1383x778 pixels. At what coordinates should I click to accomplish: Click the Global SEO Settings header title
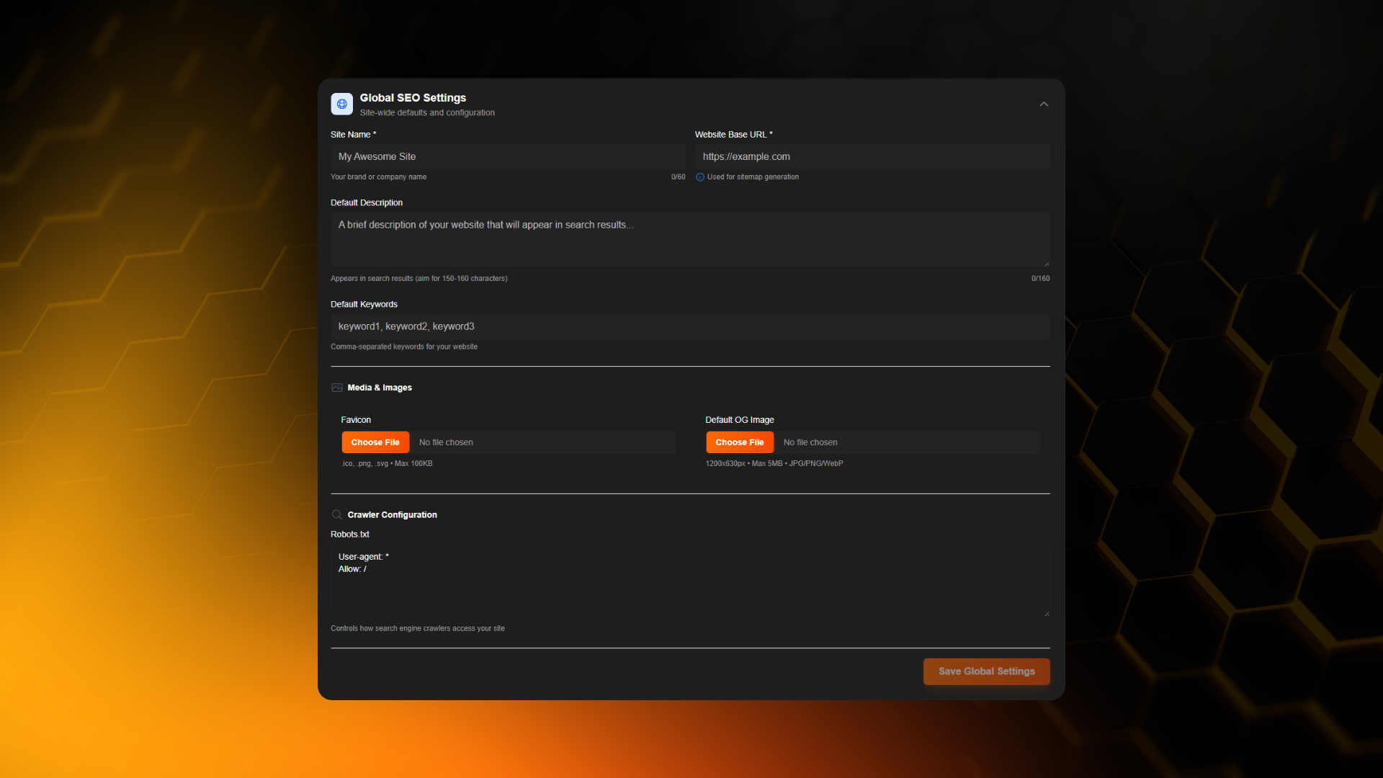(x=413, y=98)
